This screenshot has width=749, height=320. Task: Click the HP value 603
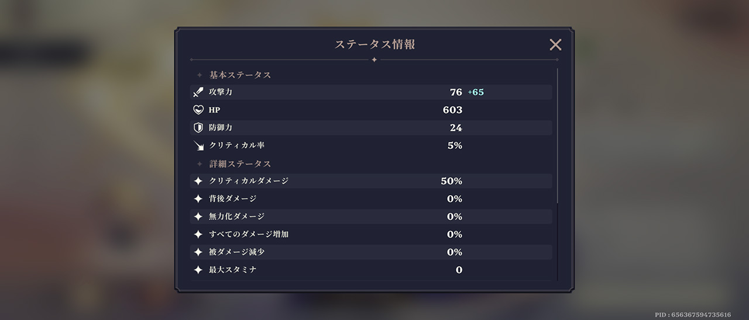452,110
